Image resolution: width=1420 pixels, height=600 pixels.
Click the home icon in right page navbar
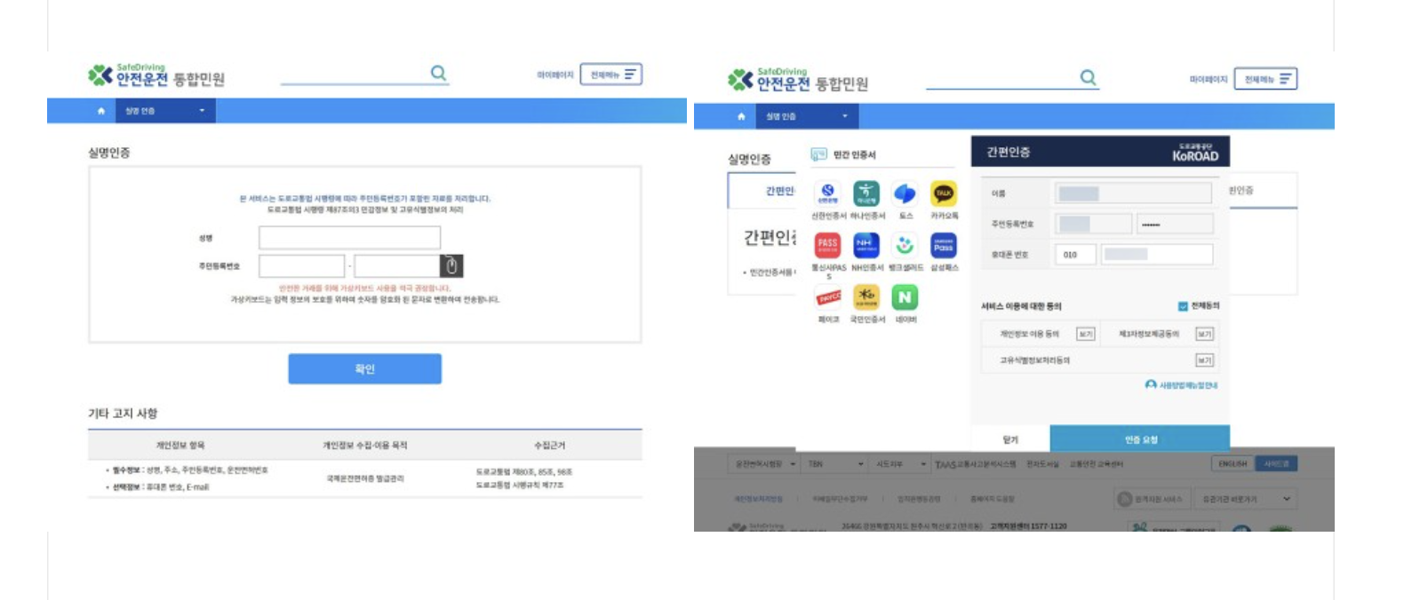741,116
